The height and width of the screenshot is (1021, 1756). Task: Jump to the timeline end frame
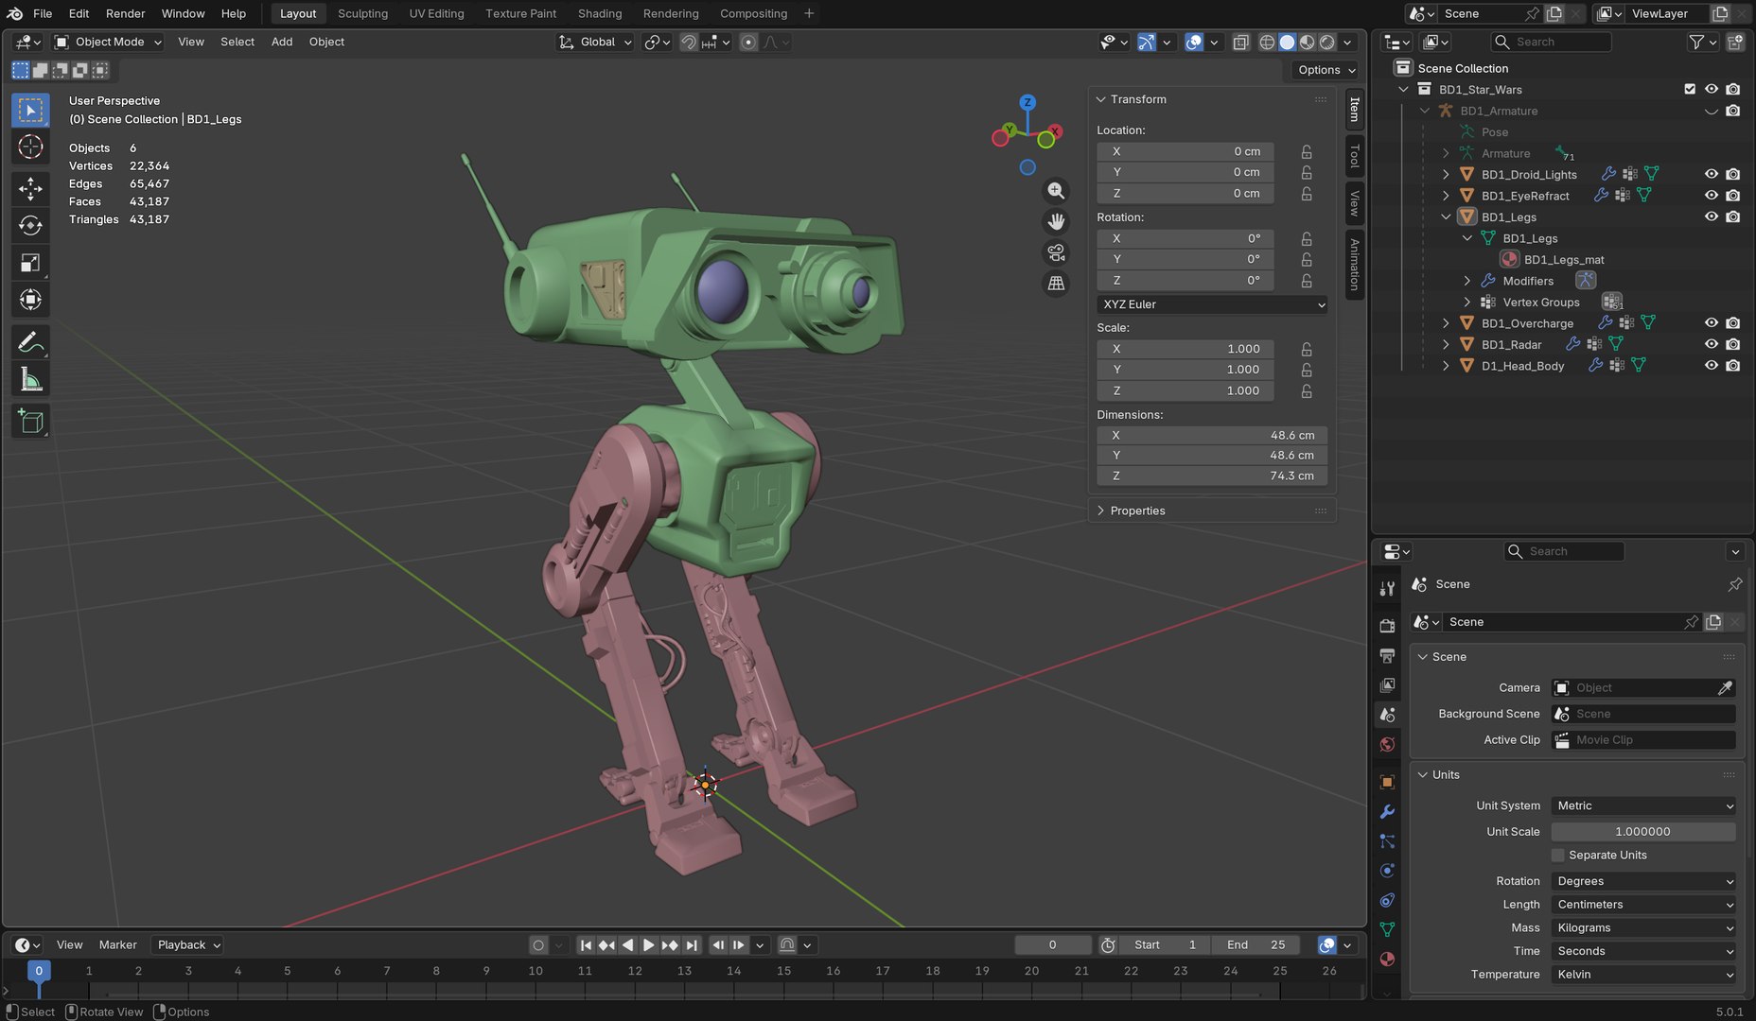692,944
